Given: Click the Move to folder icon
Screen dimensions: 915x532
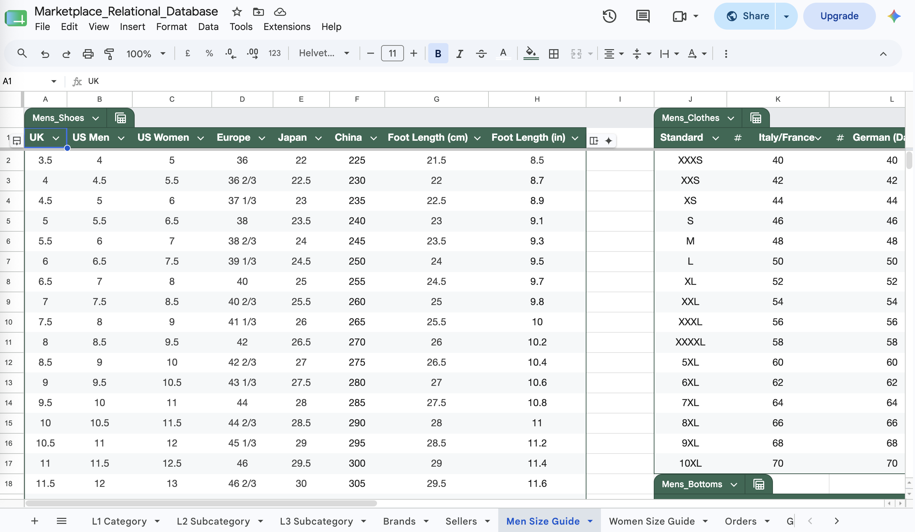Looking at the screenshot, I should 258,12.
